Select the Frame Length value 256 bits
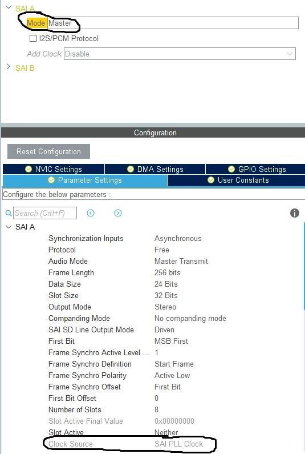 point(168,272)
